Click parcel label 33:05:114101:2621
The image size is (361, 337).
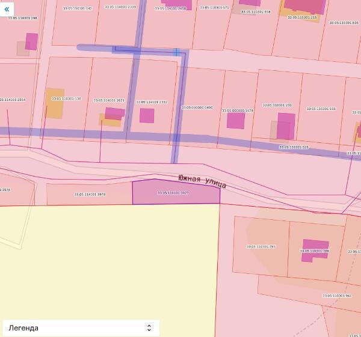pos(109,100)
